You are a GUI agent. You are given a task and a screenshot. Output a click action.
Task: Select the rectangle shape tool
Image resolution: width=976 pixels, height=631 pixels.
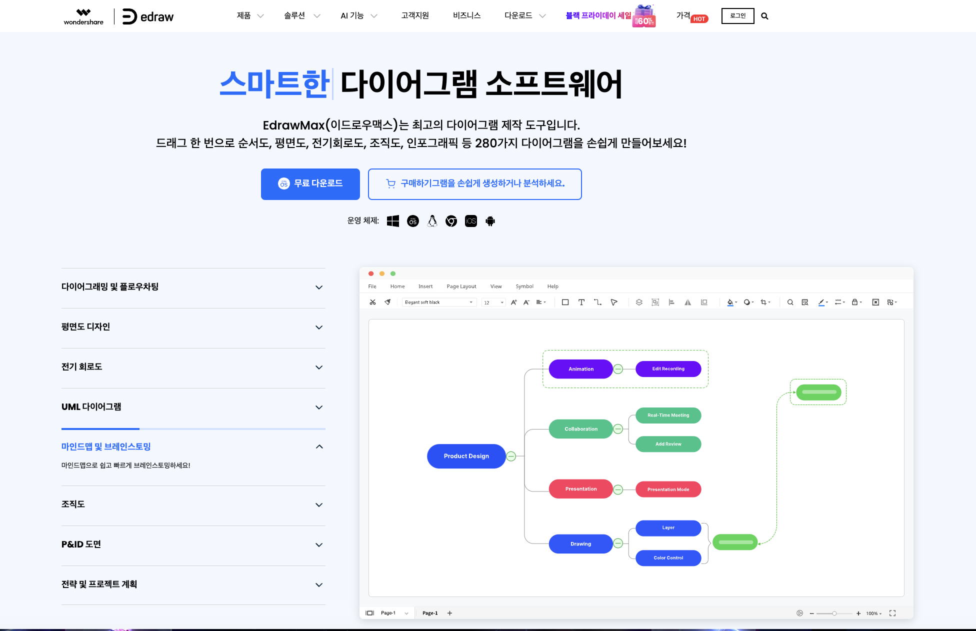pos(565,302)
